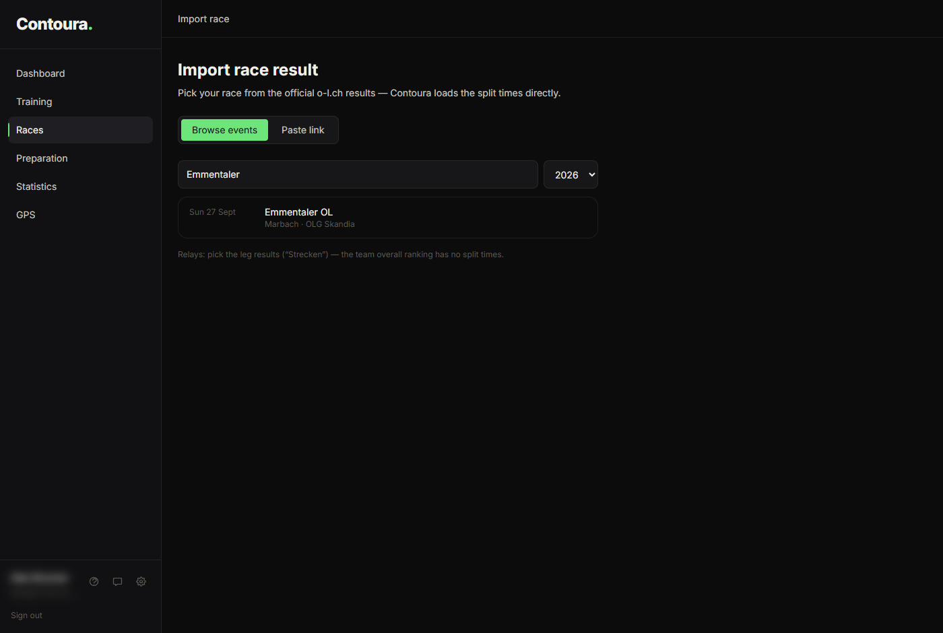
Task: Click the Contoura logo
Action: tap(55, 24)
